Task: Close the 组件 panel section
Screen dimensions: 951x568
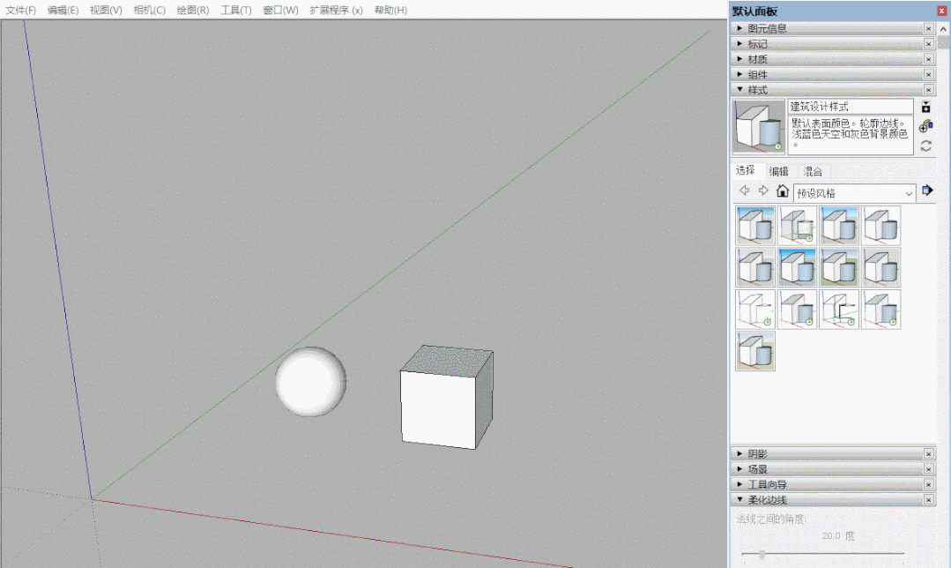Action: [929, 74]
